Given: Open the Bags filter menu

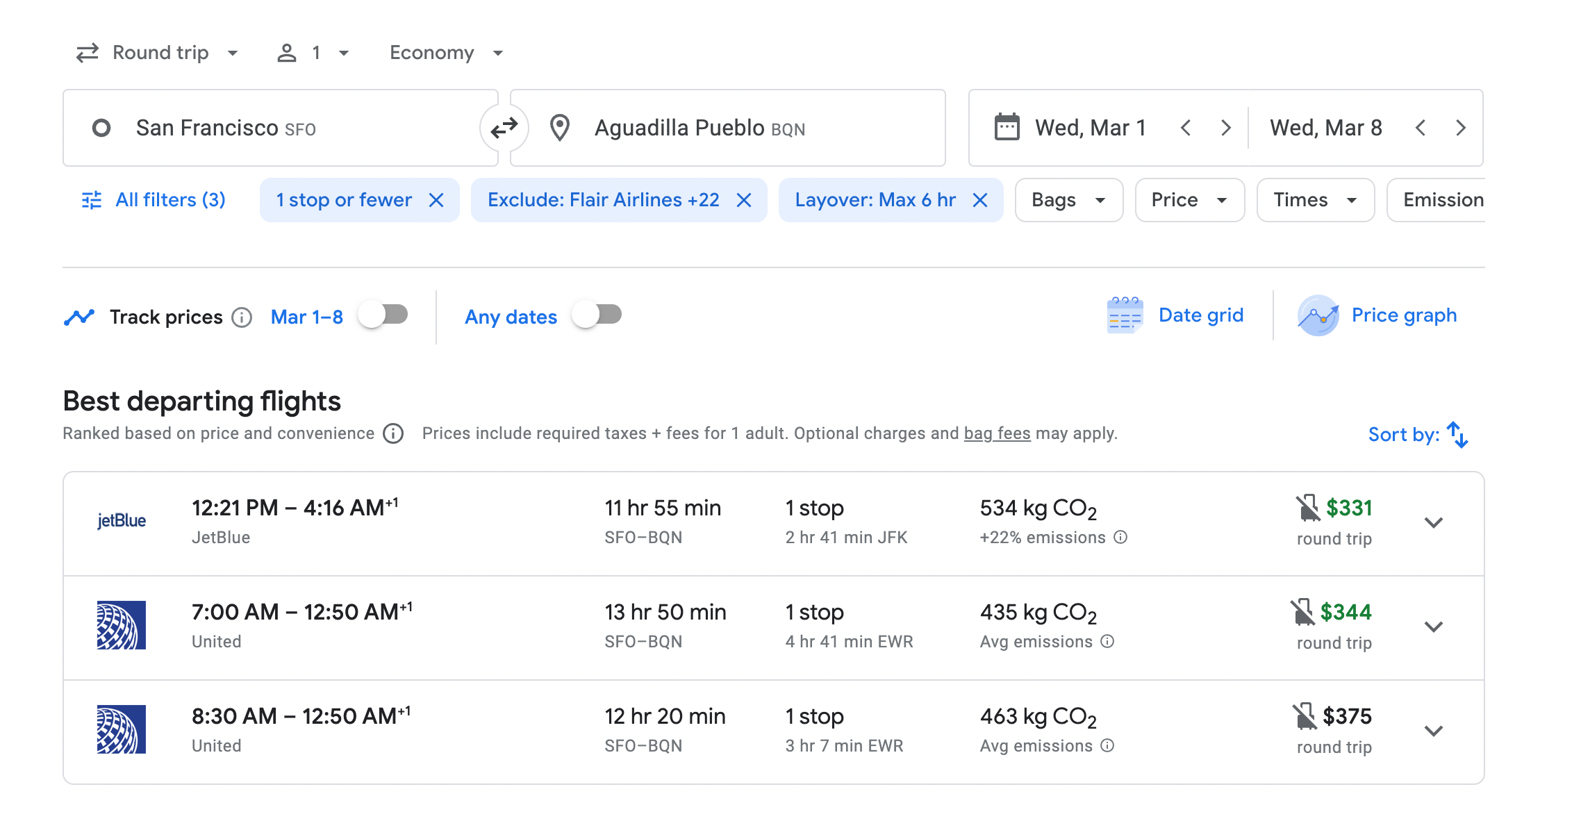Looking at the screenshot, I should 1068,200.
